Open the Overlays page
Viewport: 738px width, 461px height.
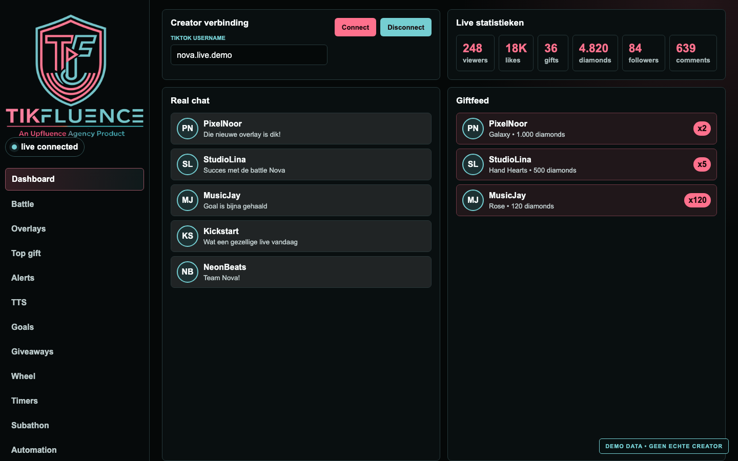[x=74, y=228]
